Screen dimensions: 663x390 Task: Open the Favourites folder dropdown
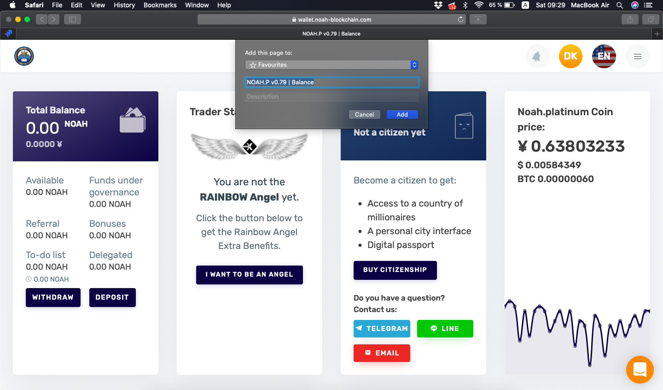click(331, 65)
